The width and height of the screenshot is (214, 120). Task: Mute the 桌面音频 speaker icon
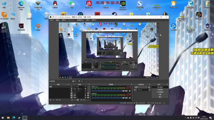click(127, 98)
